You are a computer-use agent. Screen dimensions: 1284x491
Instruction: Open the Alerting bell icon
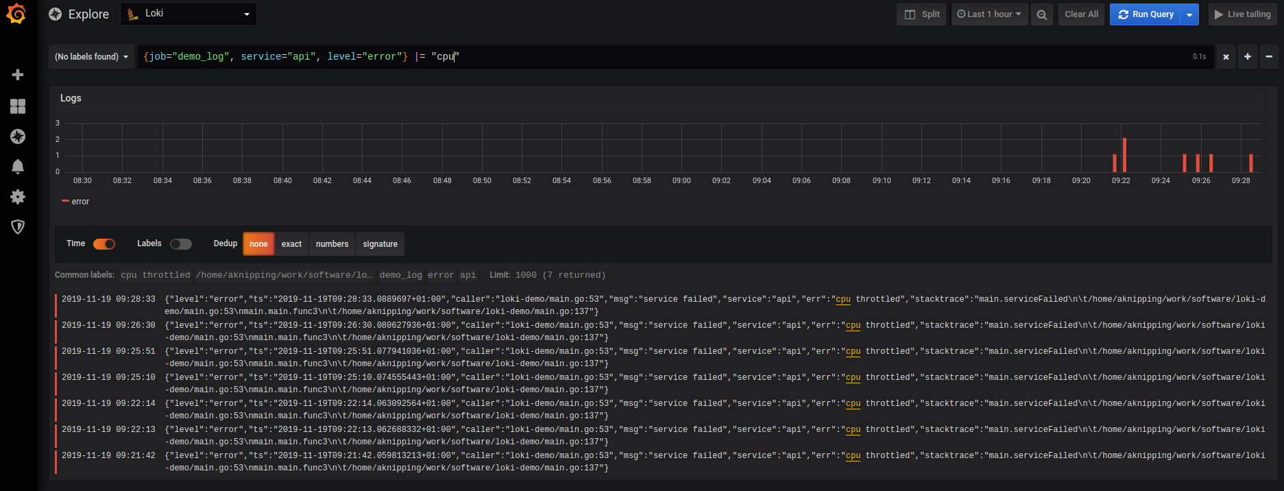18,166
